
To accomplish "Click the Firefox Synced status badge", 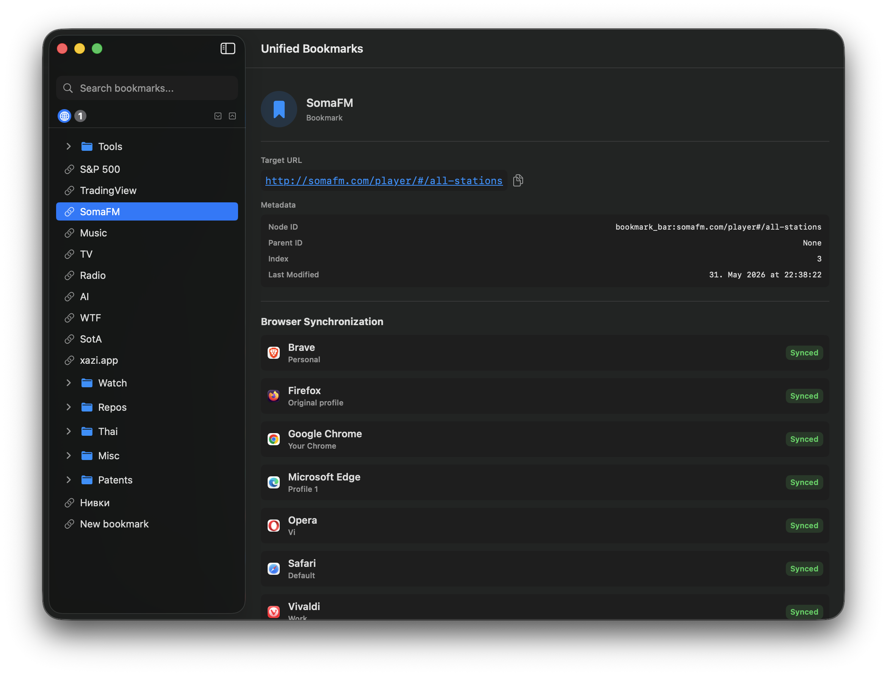I will point(804,396).
